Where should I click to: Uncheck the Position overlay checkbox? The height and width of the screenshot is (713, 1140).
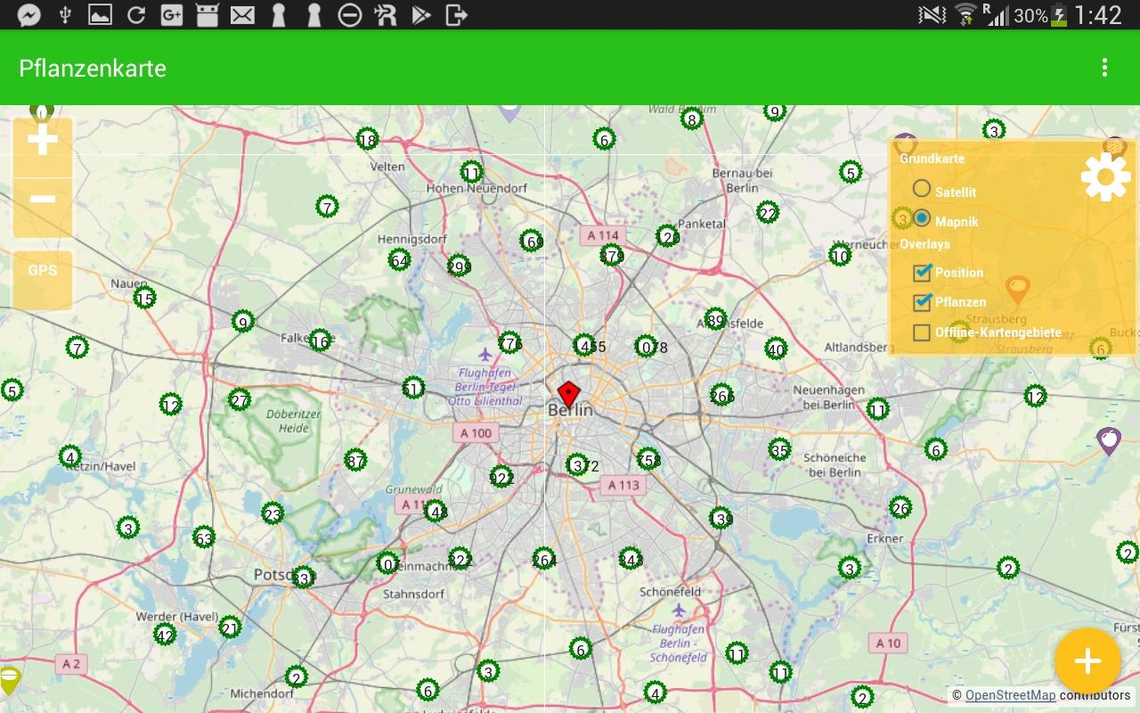pyautogui.click(x=922, y=273)
